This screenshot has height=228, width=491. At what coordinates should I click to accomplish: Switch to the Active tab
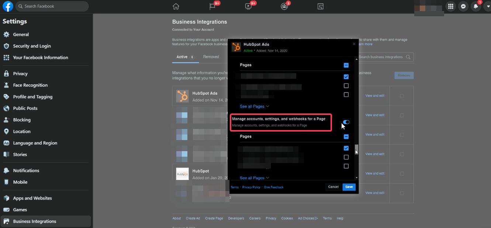pos(186,57)
